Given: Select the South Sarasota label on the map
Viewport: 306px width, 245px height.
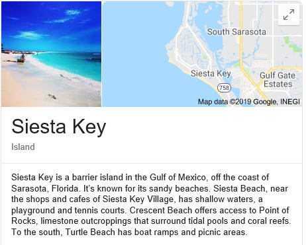Looking at the screenshot, I should point(236,32).
